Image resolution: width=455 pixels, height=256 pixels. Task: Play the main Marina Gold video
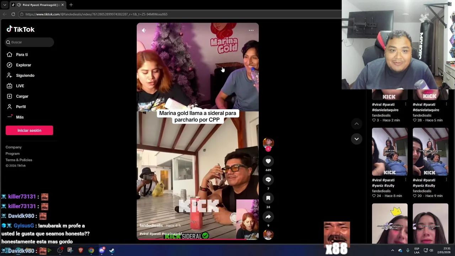(x=198, y=131)
